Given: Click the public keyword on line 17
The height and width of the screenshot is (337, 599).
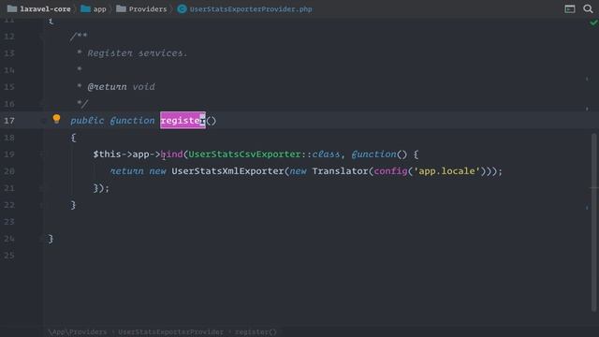Looking at the screenshot, I should [x=87, y=121].
